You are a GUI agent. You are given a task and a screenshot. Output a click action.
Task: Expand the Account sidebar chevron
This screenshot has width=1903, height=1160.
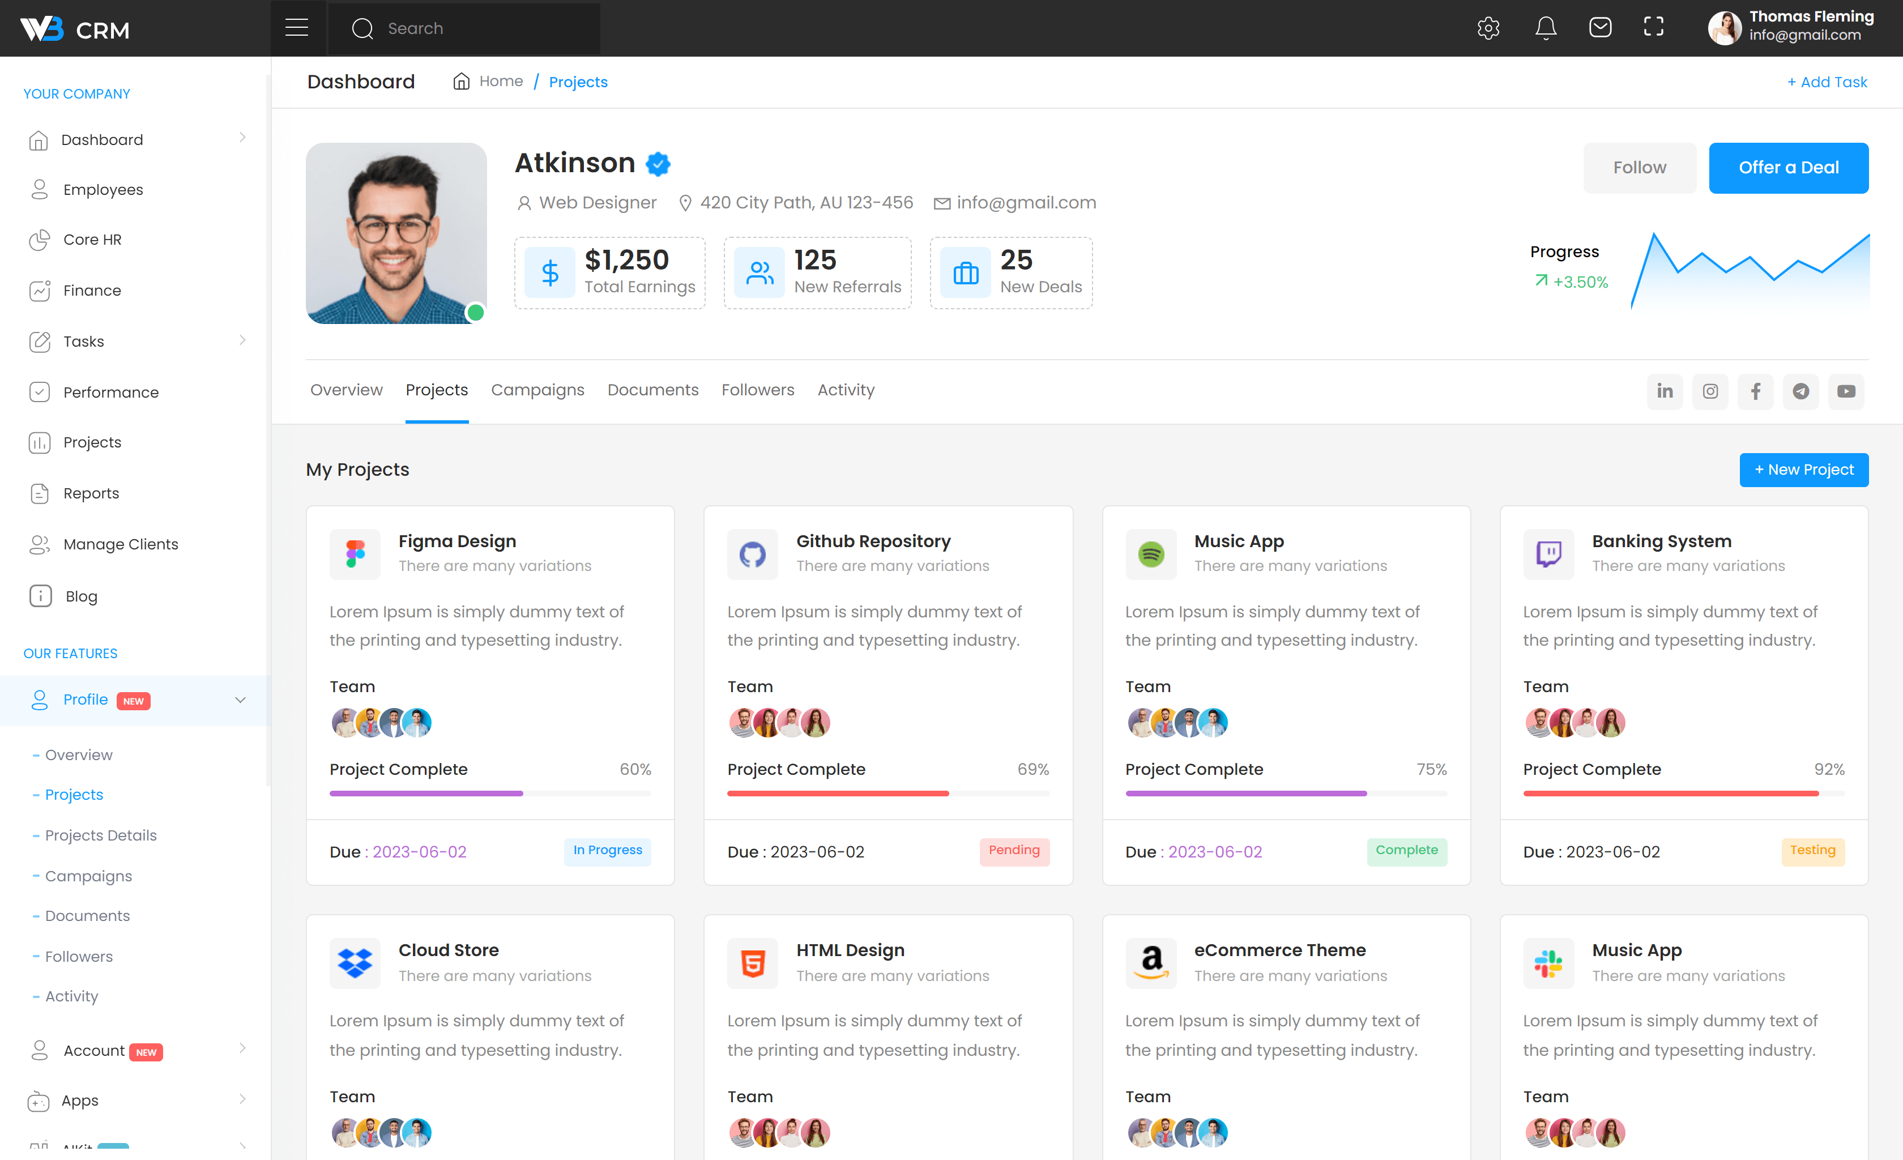(242, 1048)
